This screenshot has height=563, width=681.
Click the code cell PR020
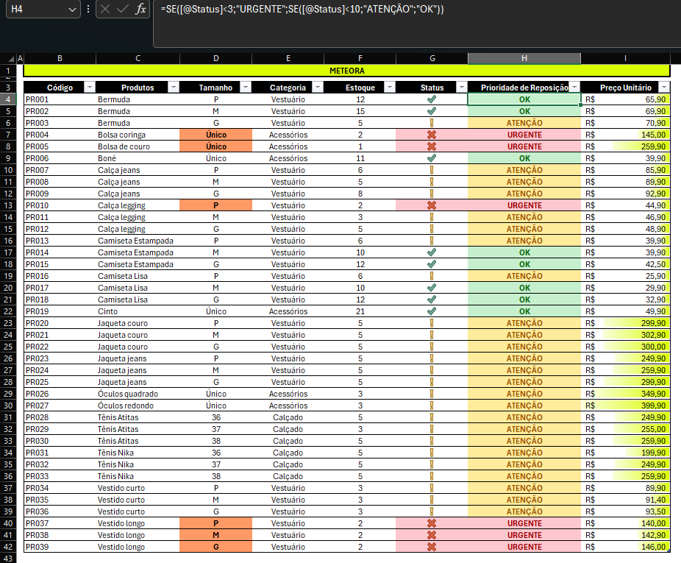click(x=60, y=323)
